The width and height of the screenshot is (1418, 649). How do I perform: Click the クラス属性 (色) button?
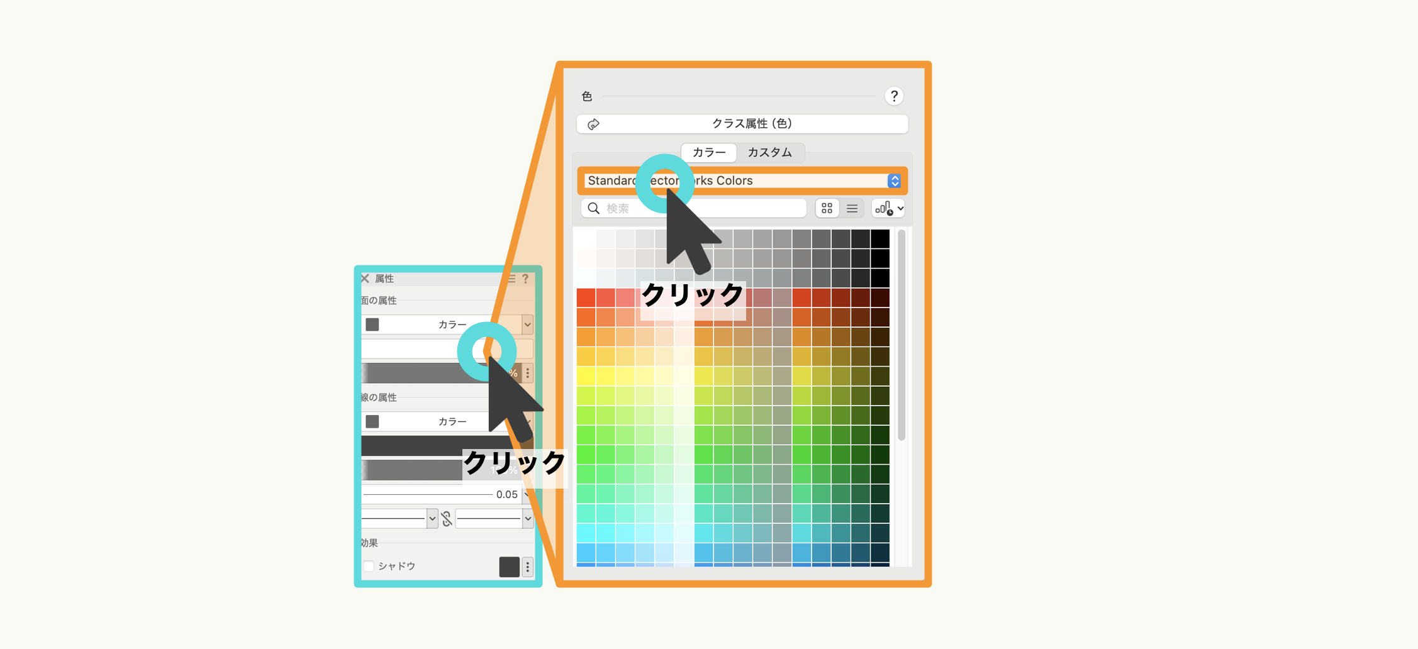742,124
